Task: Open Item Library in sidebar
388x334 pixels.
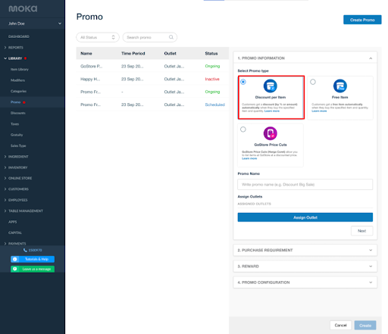Action: point(20,70)
